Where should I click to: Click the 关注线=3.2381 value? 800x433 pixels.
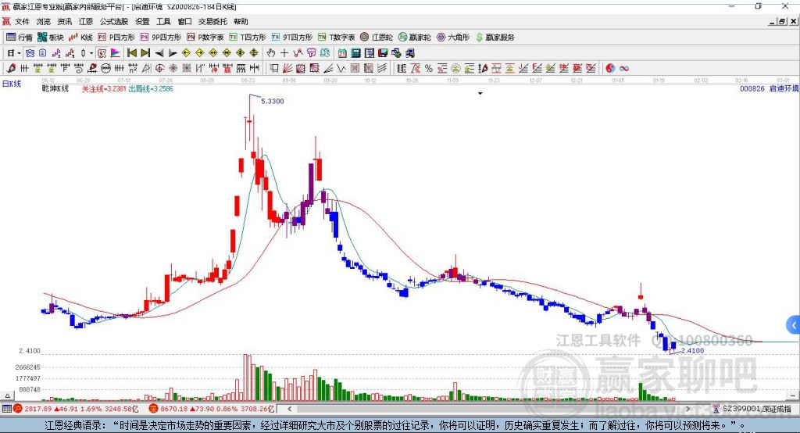point(104,89)
